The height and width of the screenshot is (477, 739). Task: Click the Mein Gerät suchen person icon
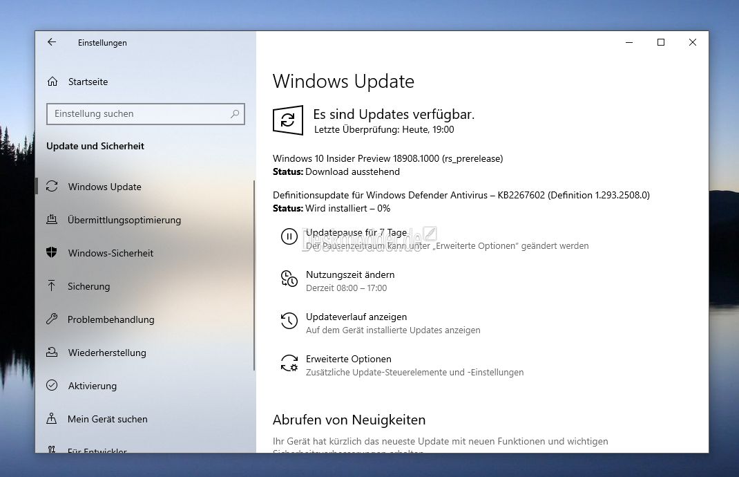tap(52, 418)
